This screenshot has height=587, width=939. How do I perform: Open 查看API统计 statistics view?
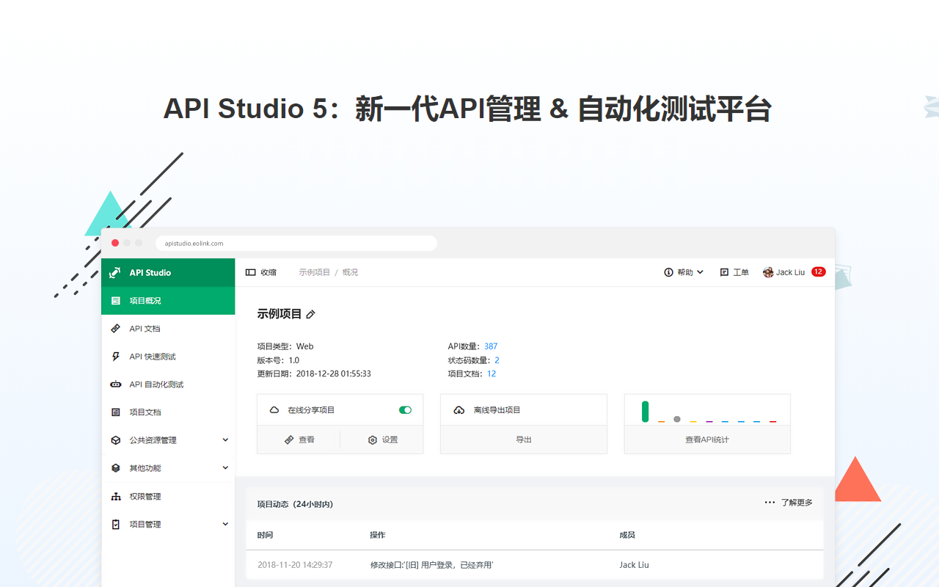tap(706, 439)
